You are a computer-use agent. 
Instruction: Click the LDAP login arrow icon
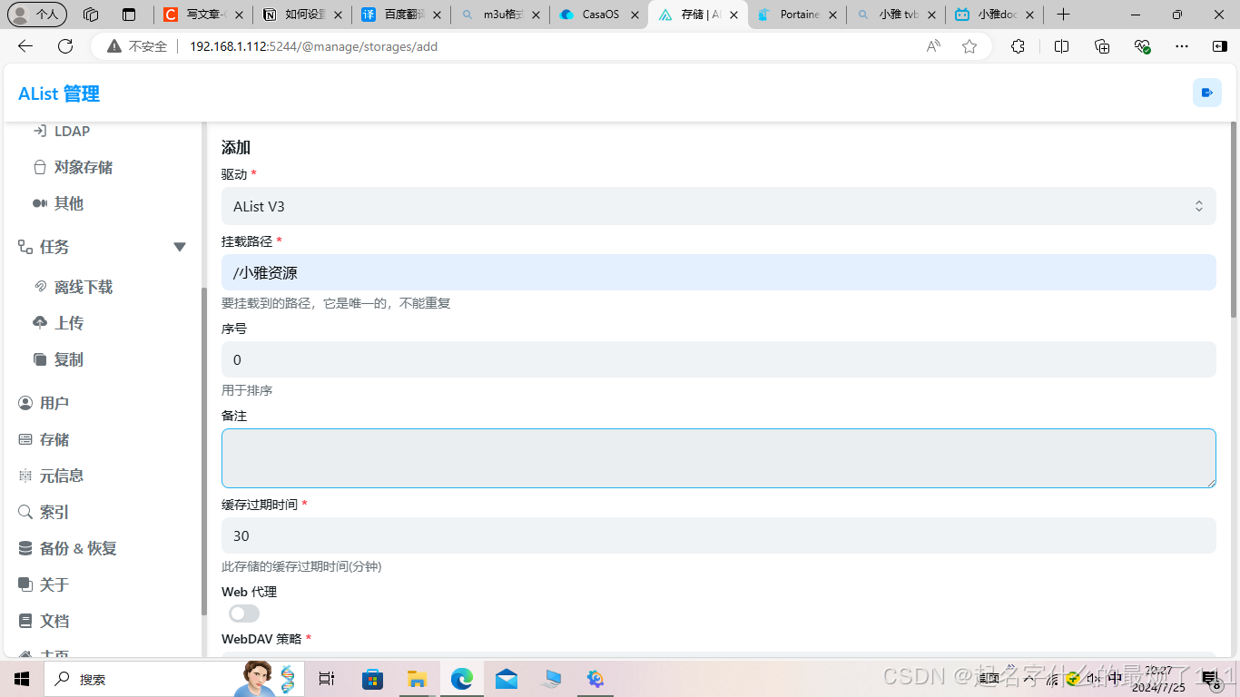coord(40,131)
